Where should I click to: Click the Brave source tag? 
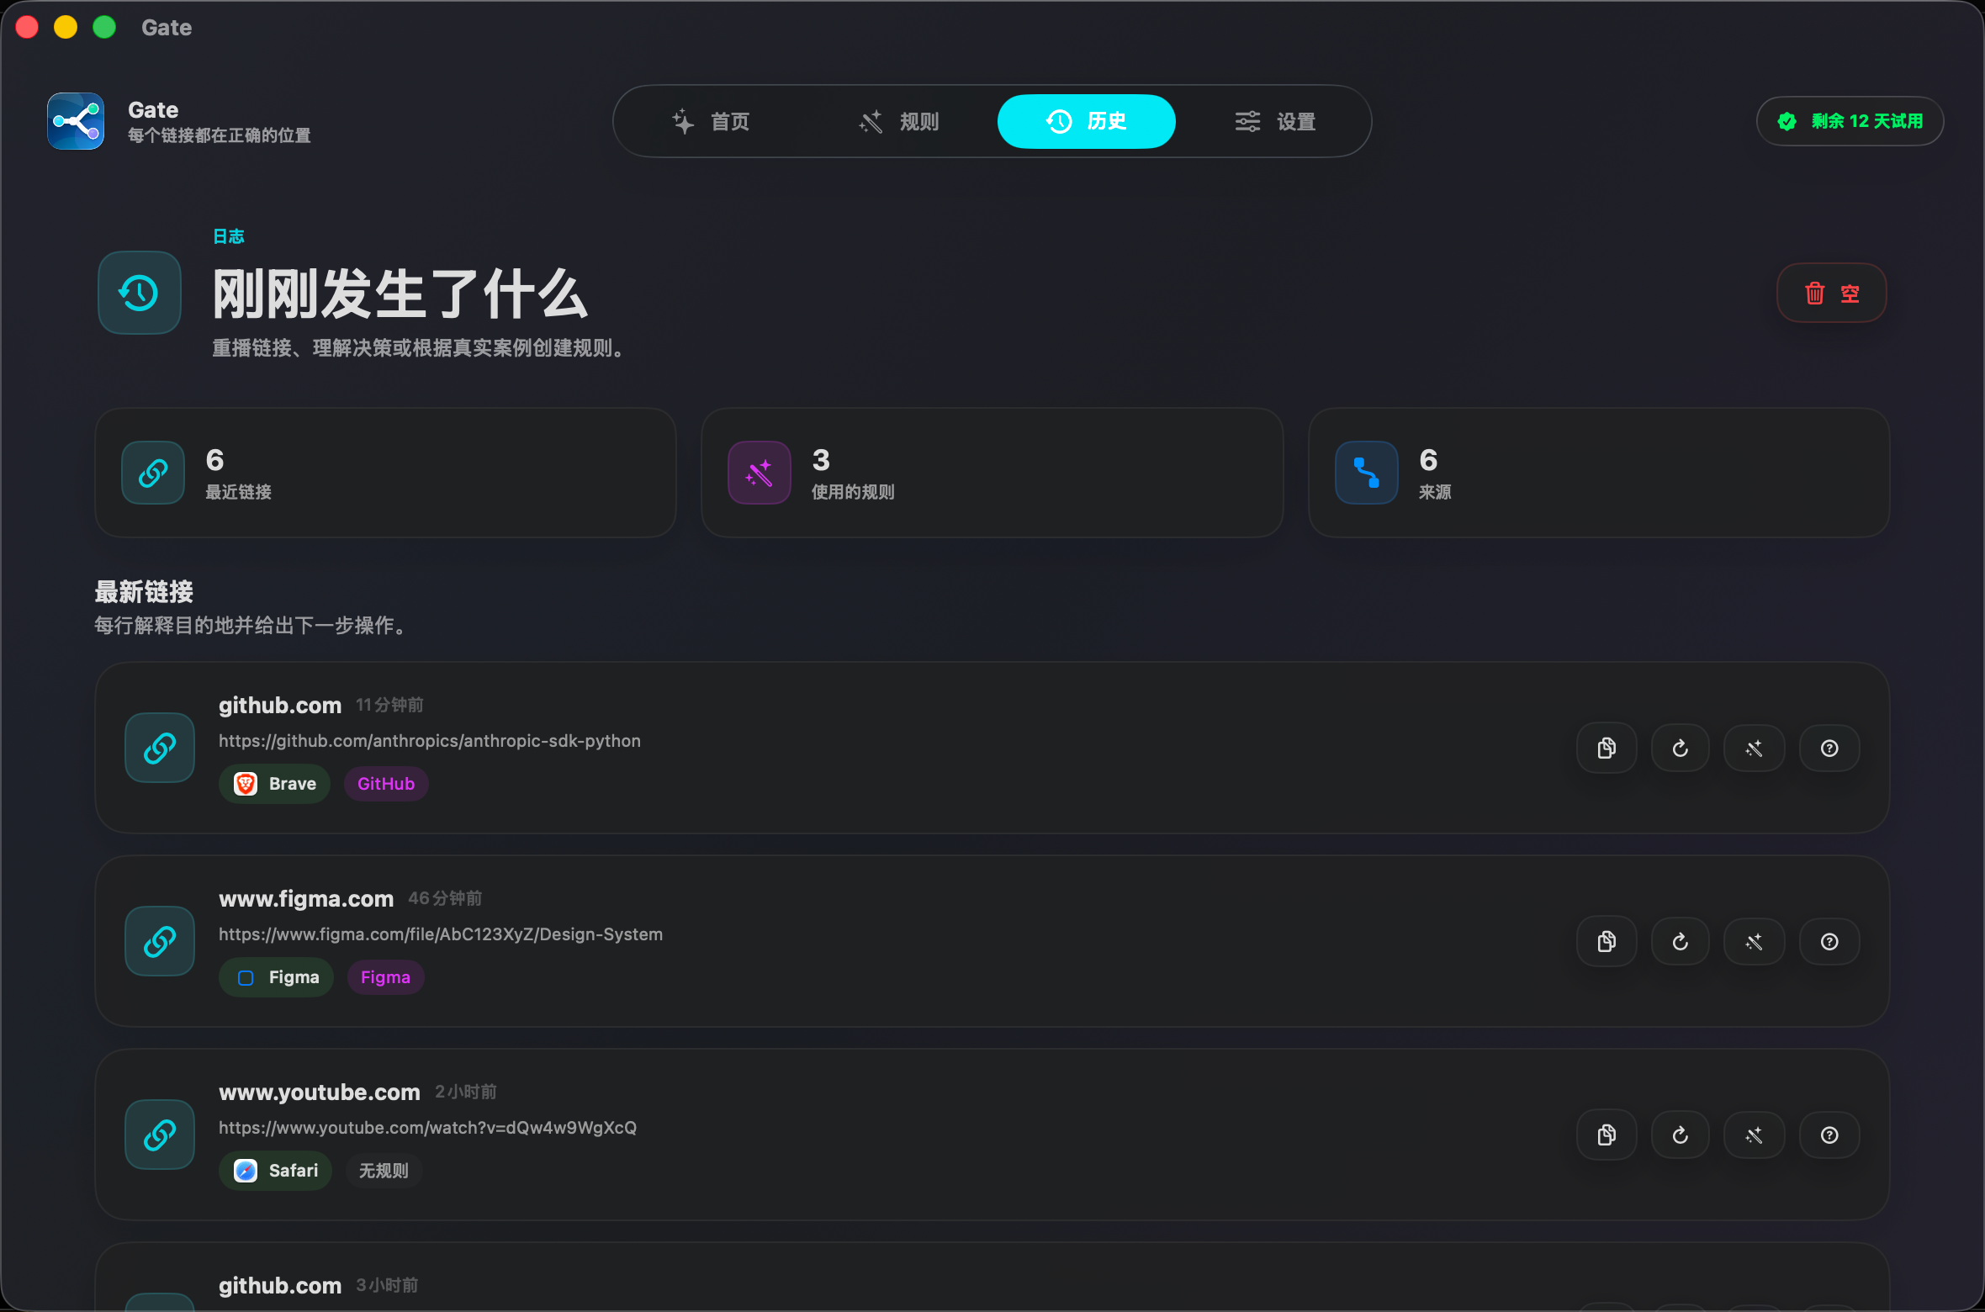click(x=275, y=784)
